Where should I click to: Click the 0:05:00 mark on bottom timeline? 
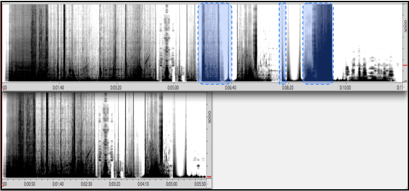point(172,183)
